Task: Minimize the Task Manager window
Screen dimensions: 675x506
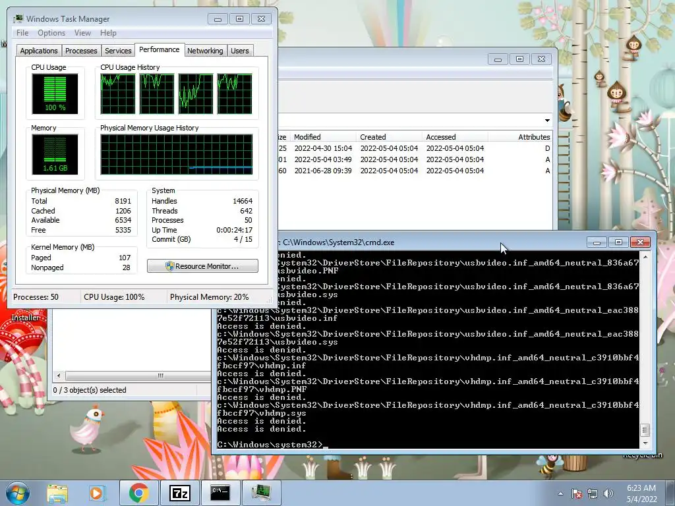Action: (218, 19)
